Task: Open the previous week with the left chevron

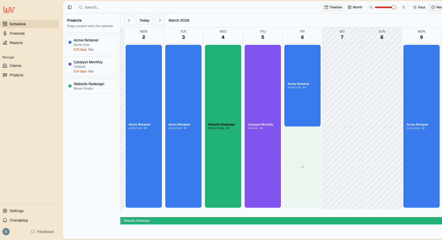Action: pos(129,20)
